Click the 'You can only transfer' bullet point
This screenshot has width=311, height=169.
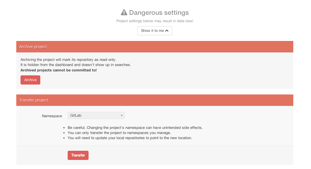(119, 133)
